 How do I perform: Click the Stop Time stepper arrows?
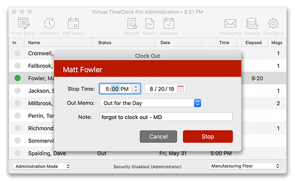[x=136, y=89]
